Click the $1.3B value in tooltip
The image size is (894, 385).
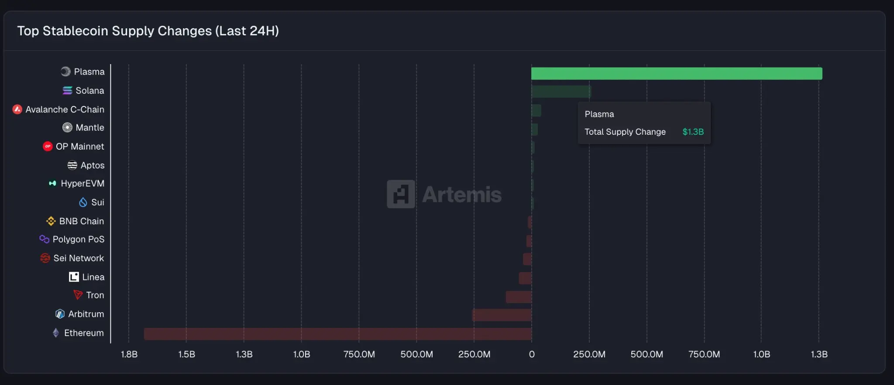coord(693,132)
